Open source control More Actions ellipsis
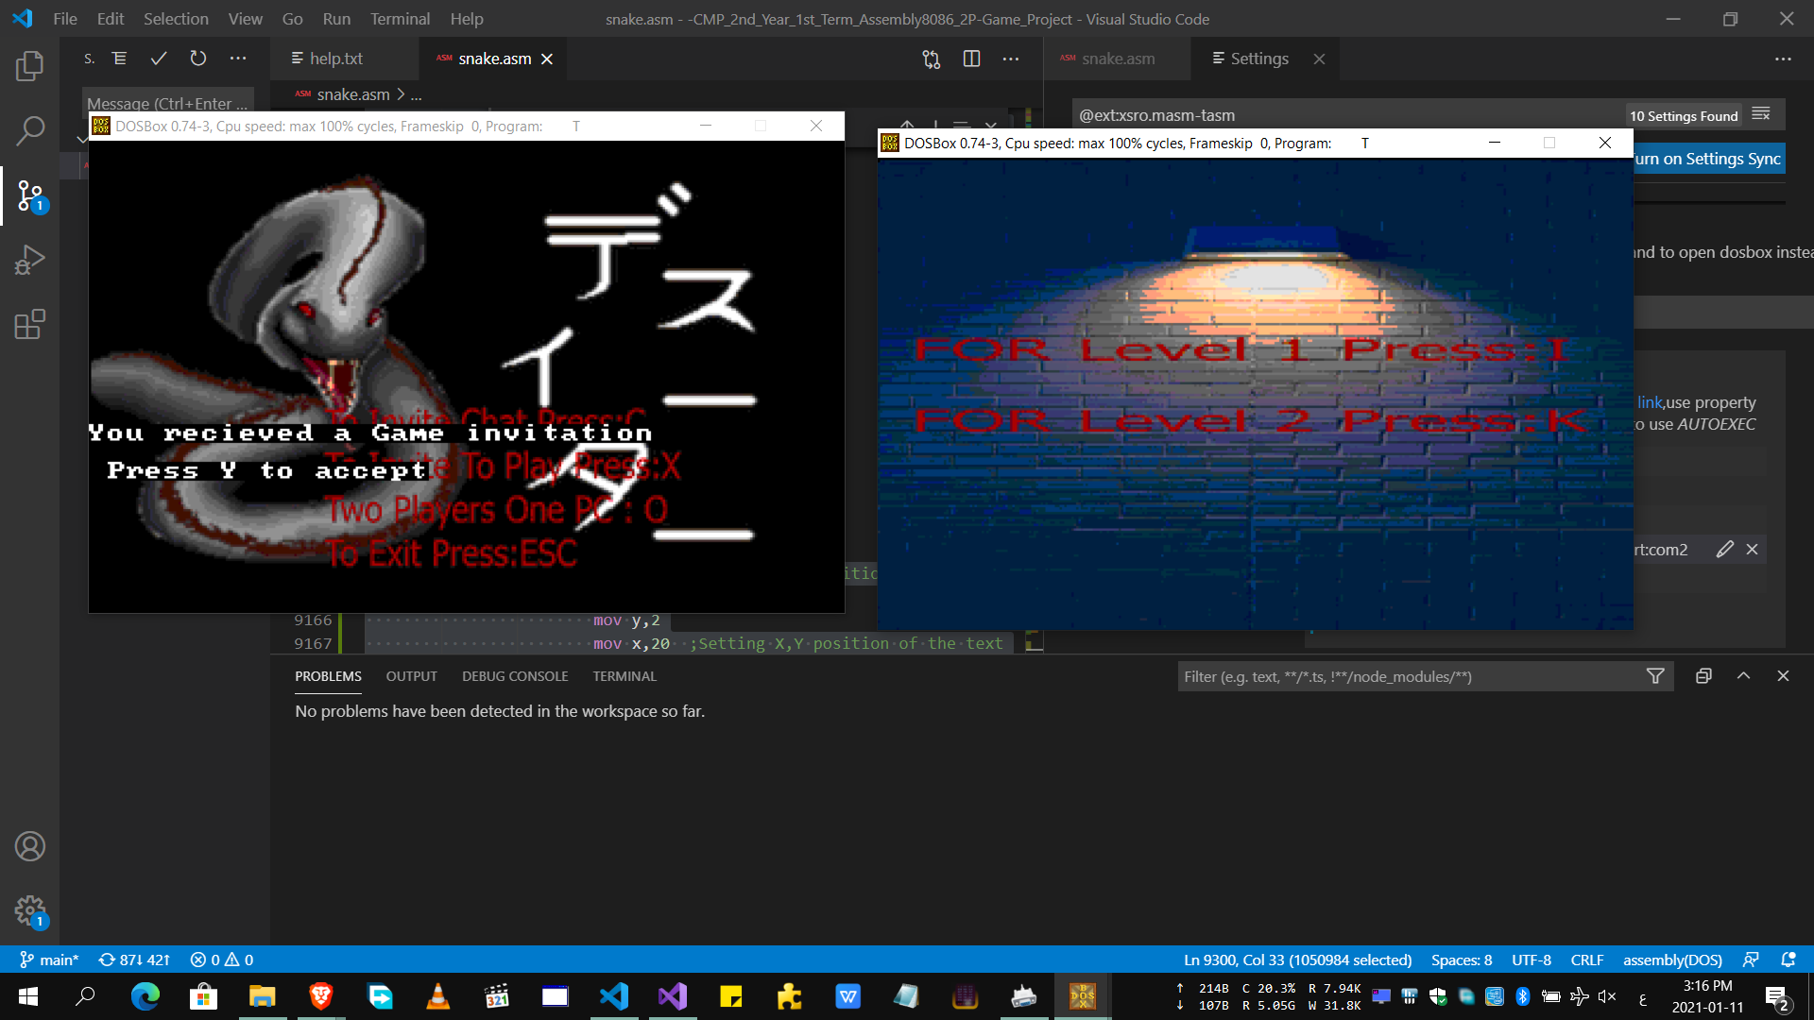The width and height of the screenshot is (1814, 1020). pos(238,59)
